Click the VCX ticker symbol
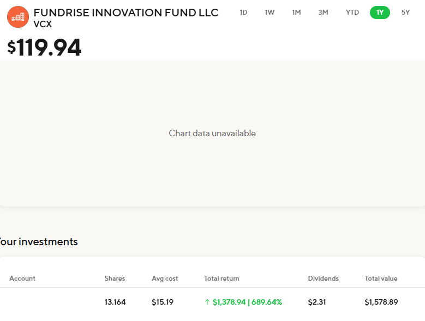The image size is (425, 321). 43,25
